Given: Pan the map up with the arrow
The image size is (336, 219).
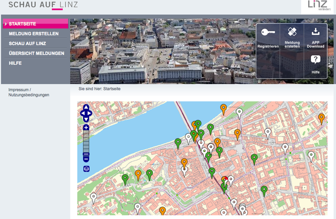Looking at the screenshot, I should click(86, 107).
